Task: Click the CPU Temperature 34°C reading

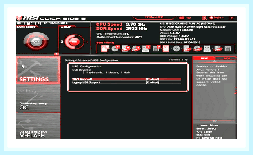Action: pyautogui.click(x=113, y=34)
